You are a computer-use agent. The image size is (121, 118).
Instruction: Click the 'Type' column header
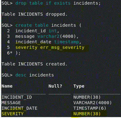pyautogui.click(x=79, y=86)
